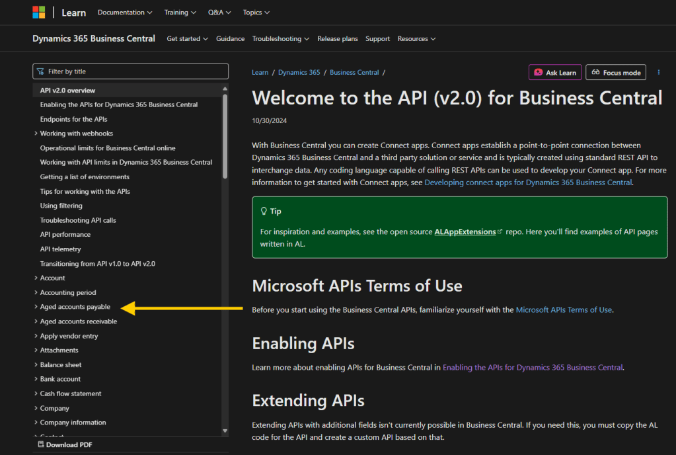This screenshot has width=676, height=455.
Task: Open the Release plans menu item
Action: click(x=337, y=39)
